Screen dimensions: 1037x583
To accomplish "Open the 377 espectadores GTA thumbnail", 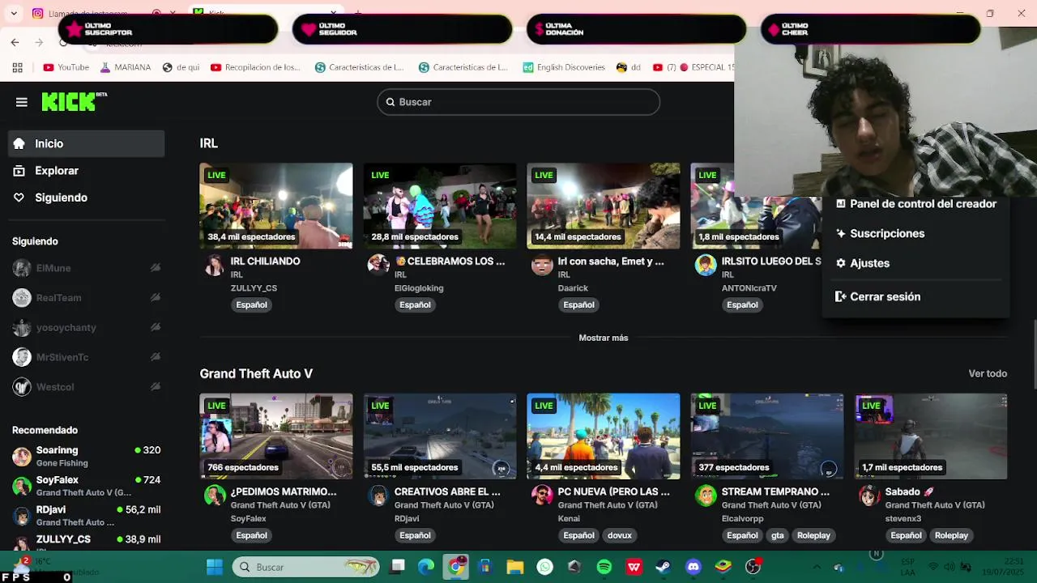I will [x=767, y=436].
